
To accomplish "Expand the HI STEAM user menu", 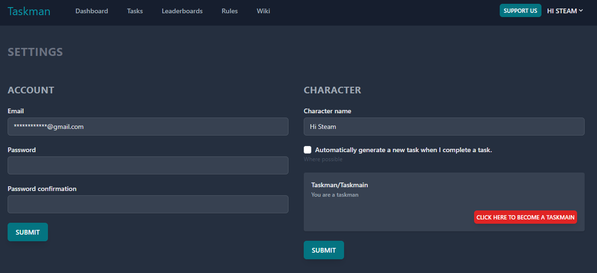I will (x=562, y=11).
